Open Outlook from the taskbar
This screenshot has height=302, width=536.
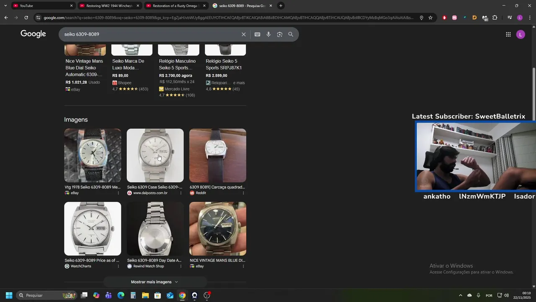pyautogui.click(x=170, y=295)
